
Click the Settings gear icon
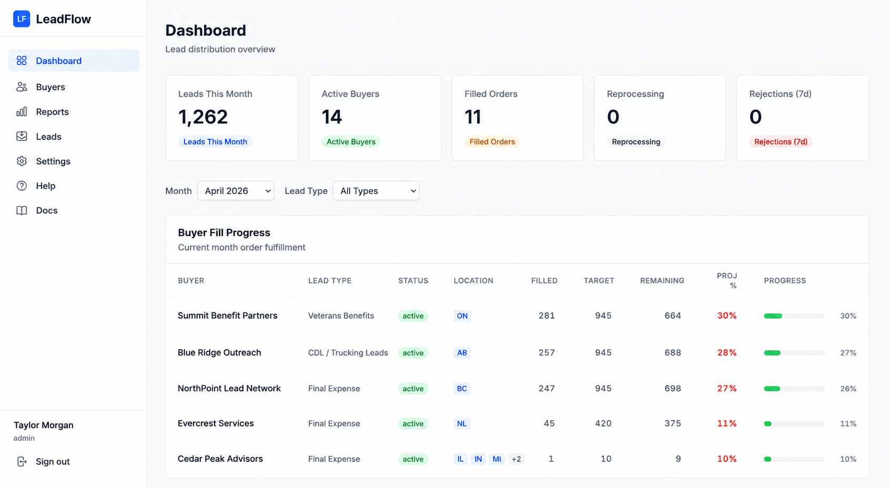pos(22,161)
